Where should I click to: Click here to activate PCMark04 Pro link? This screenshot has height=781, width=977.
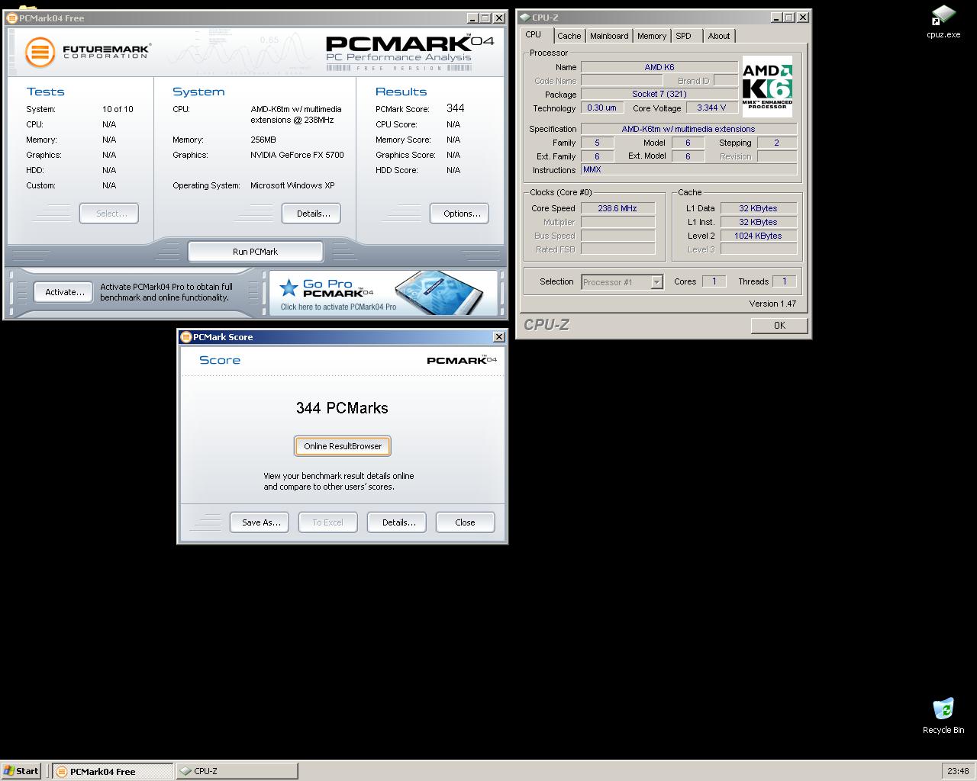tap(338, 307)
